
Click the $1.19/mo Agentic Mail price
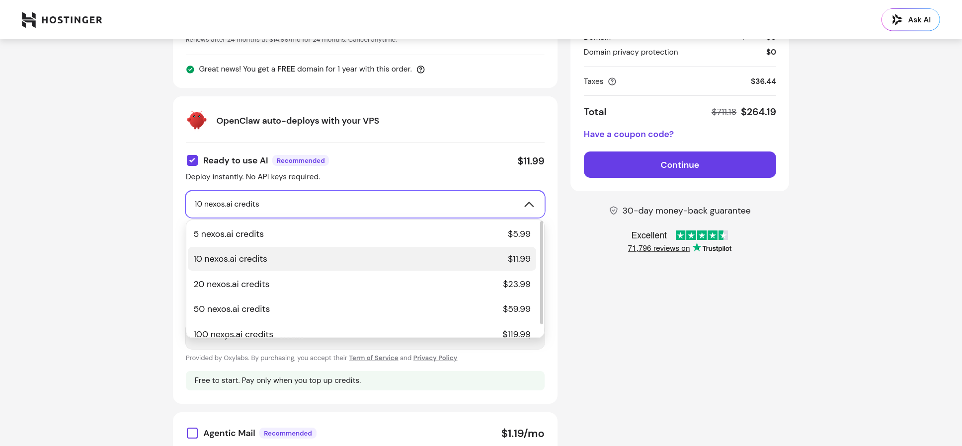click(x=523, y=434)
